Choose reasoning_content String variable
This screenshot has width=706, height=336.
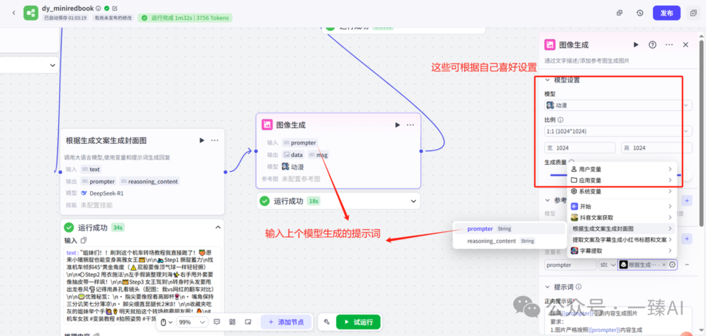coord(509,241)
